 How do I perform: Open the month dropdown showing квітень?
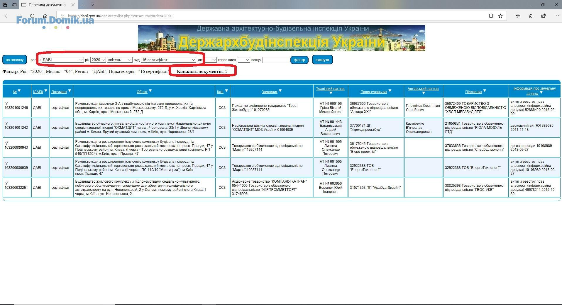120,60
